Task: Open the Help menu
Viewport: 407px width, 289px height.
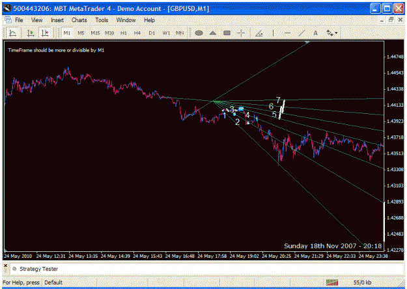Action: pos(150,20)
